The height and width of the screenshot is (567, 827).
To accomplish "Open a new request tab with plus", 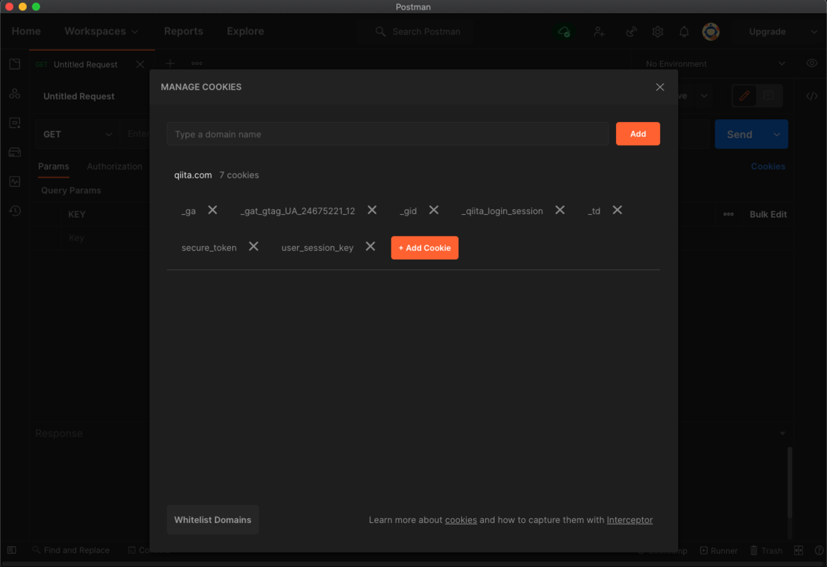I will click(x=170, y=63).
